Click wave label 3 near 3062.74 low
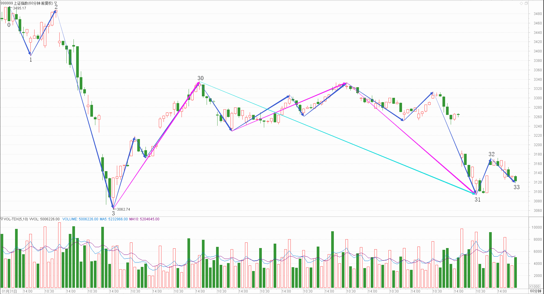The height and width of the screenshot is (294, 544). pyautogui.click(x=113, y=213)
